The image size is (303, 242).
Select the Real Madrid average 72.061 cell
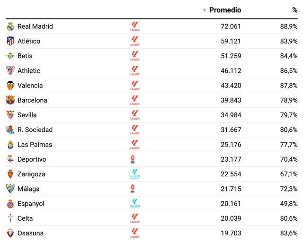point(231,26)
